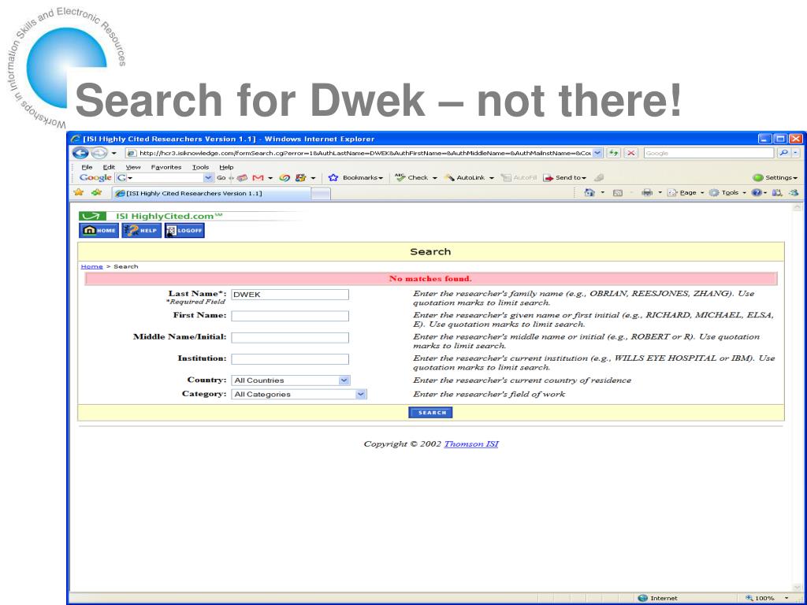The width and height of the screenshot is (807, 605).
Task: Expand the Home page options arrow
Action: point(603,193)
